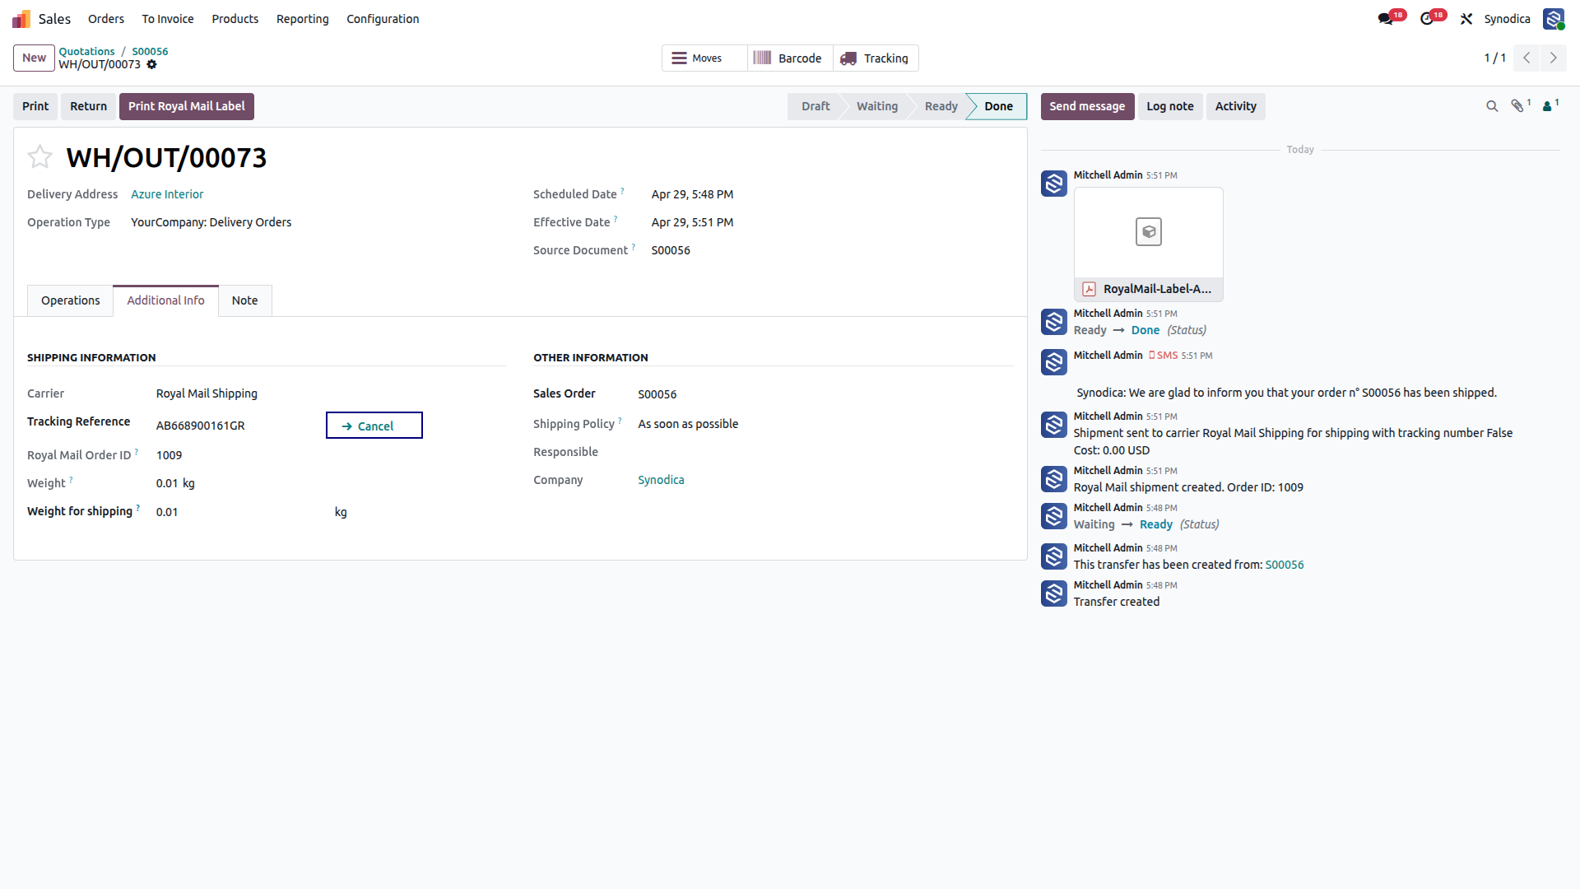Click the Royal Mail Order ID help mark
The width and height of the screenshot is (1580, 889).
pos(136,452)
